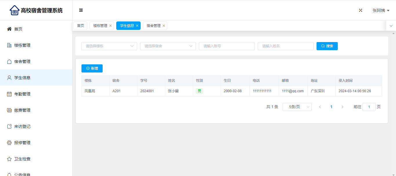Expand the 请选择宿舍 dropdown
The width and height of the screenshot is (396, 176).
point(168,46)
